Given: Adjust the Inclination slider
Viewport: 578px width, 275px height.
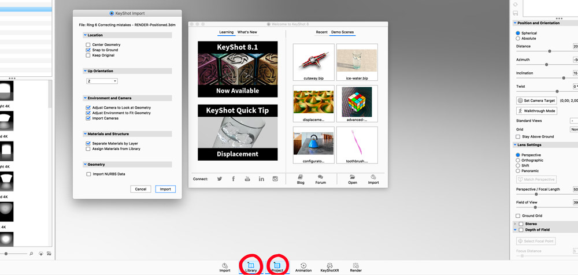Looking at the screenshot, I should [564, 78].
